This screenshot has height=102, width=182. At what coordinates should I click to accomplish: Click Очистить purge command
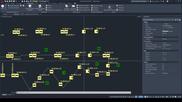(120, 5)
